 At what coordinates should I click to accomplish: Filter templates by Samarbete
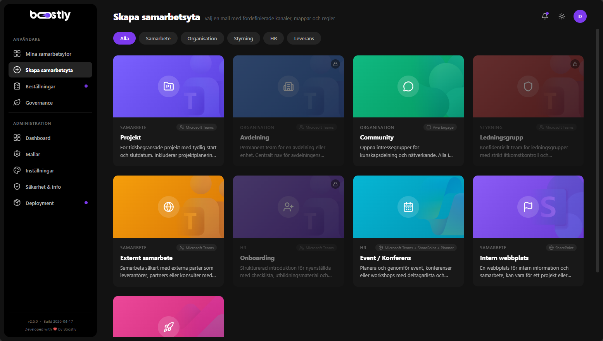click(158, 38)
